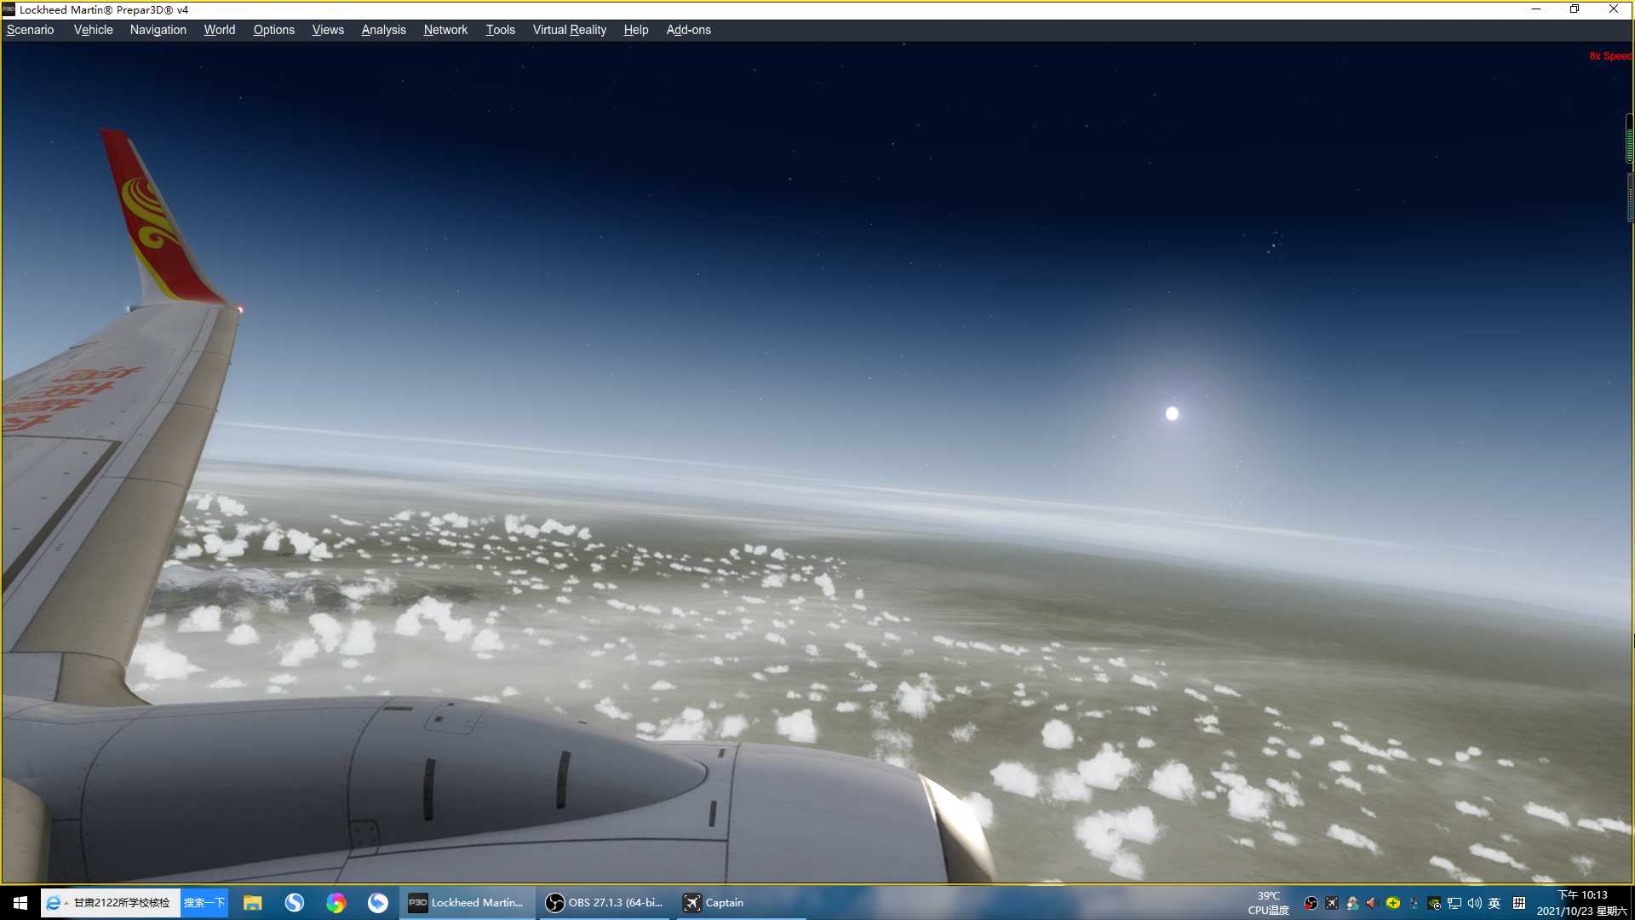Toggle the 英 input language indicator

pyautogui.click(x=1494, y=903)
